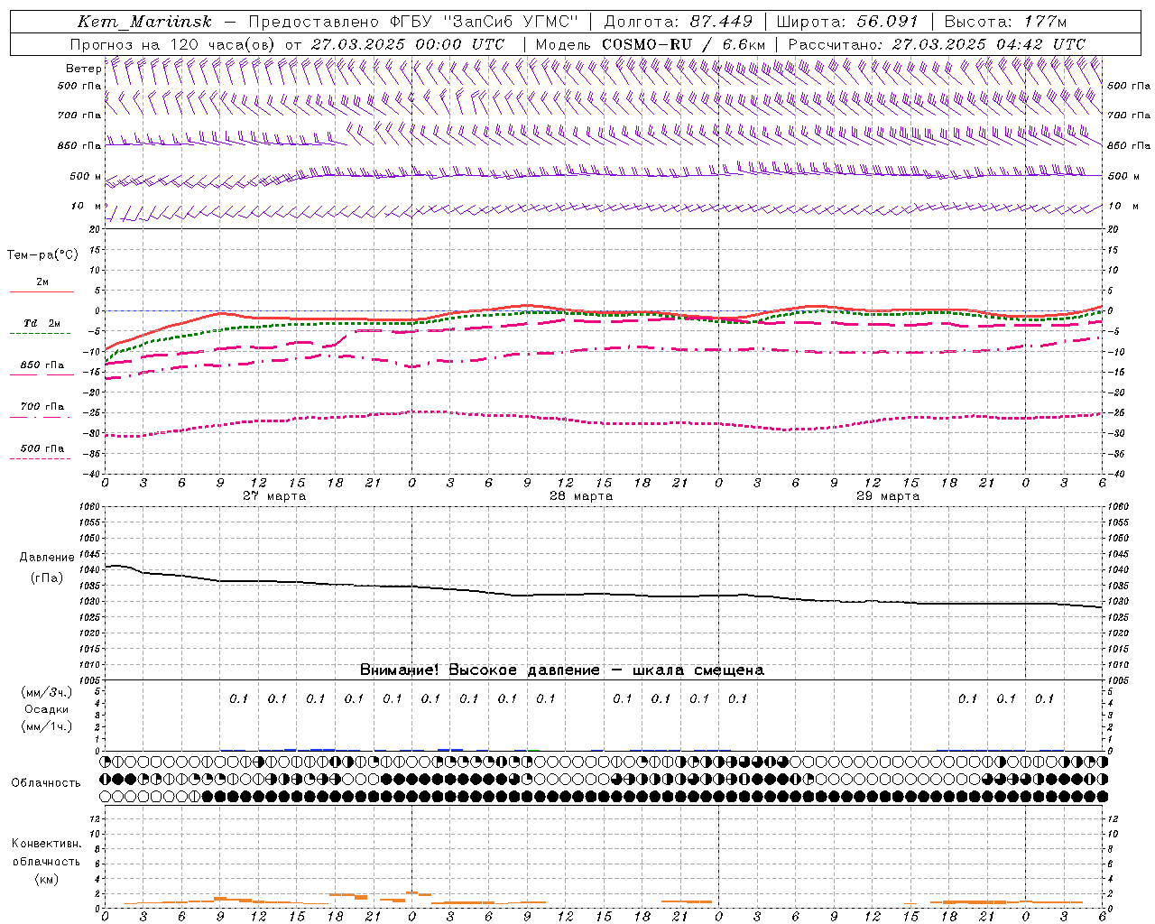Click the 'Высота: 177м' elevation text
Image resolution: width=1155 pixels, height=924 pixels.
tap(1005, 22)
